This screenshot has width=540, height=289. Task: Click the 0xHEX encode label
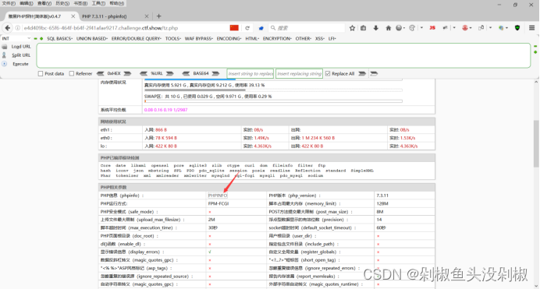pos(114,73)
